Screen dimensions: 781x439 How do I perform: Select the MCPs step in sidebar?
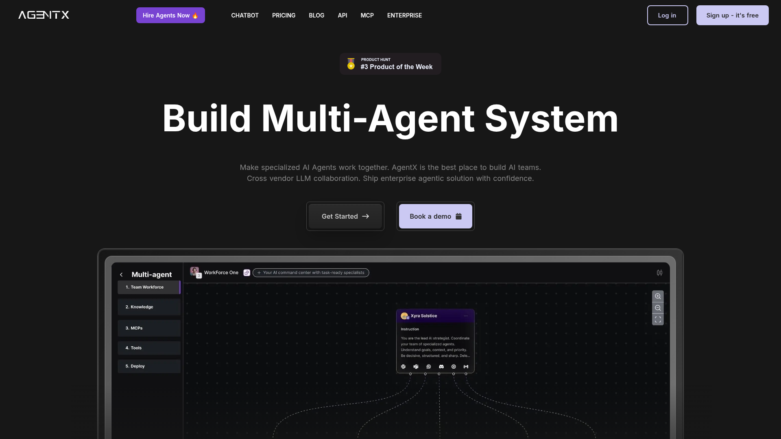point(149,328)
